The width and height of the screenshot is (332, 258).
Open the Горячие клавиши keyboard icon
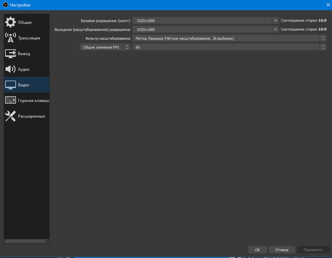tap(11, 100)
